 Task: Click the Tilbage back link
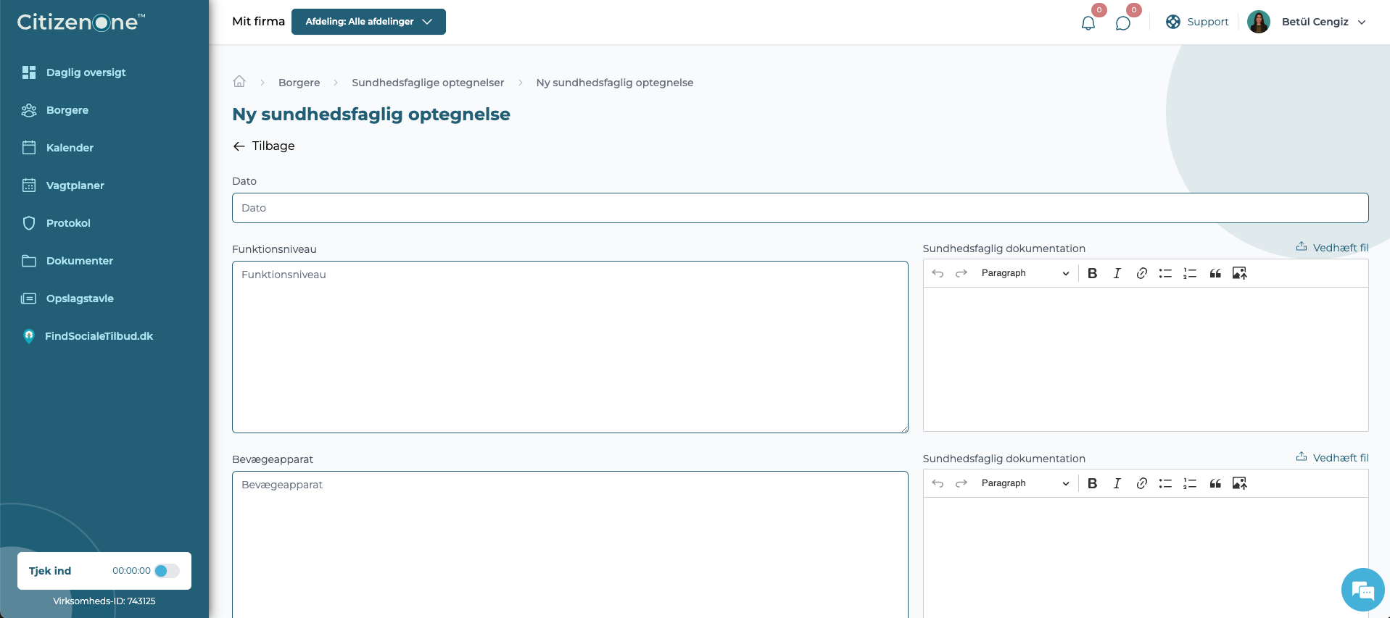264,146
